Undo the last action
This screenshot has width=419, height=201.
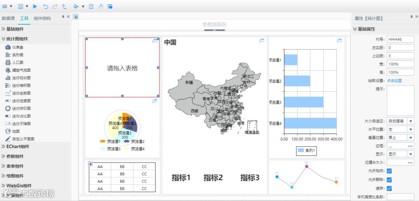[46, 7]
